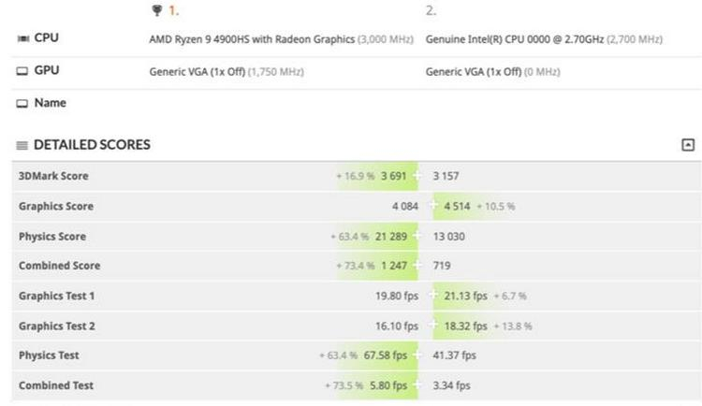Click the plus marker on Combined Score row
The image size is (702, 406).
pyautogui.click(x=417, y=265)
